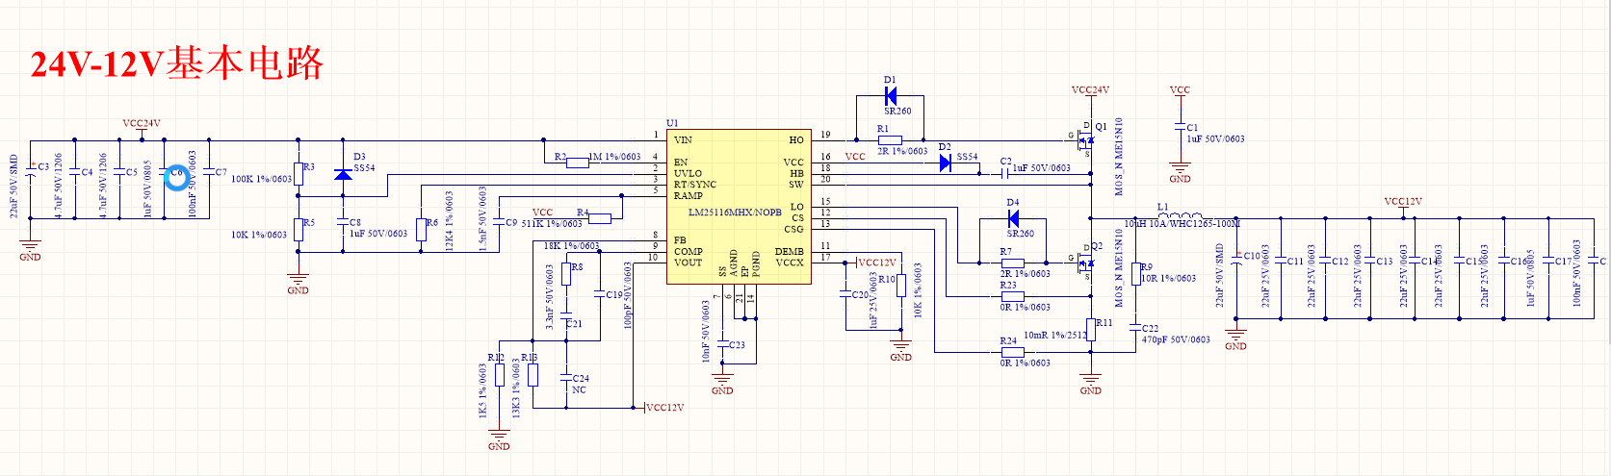The height and width of the screenshot is (476, 1611).
Task: Select resistor R7 at the Q2 gate
Action: pyautogui.click(x=1012, y=263)
